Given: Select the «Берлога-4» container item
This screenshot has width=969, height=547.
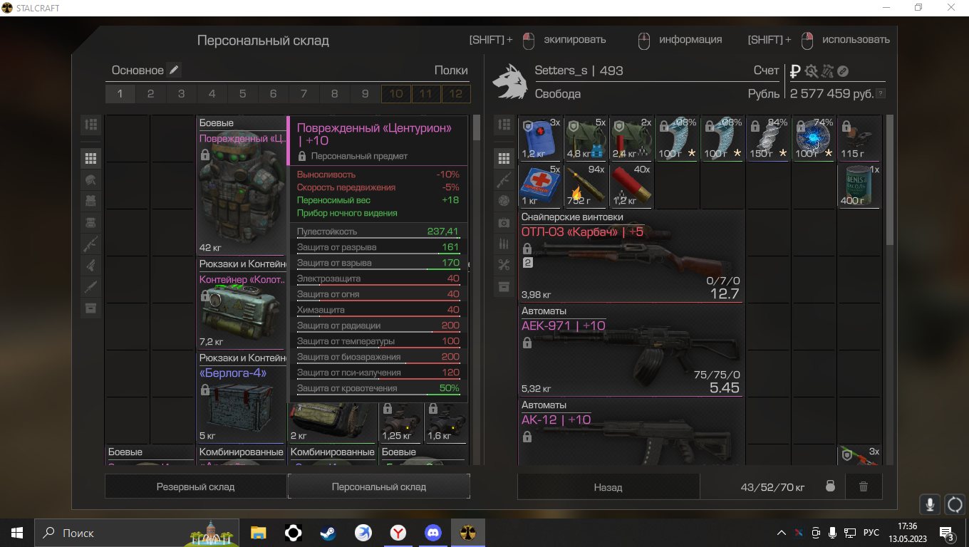Looking at the screenshot, I should point(242,397).
